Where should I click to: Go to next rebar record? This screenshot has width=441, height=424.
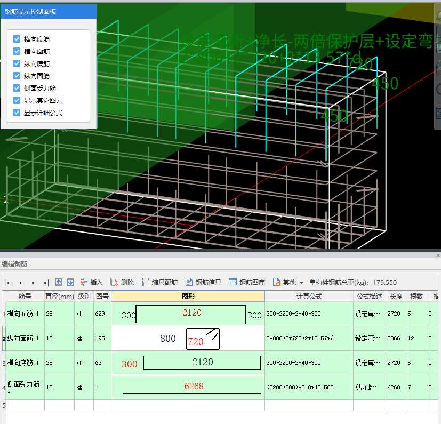(x=33, y=283)
